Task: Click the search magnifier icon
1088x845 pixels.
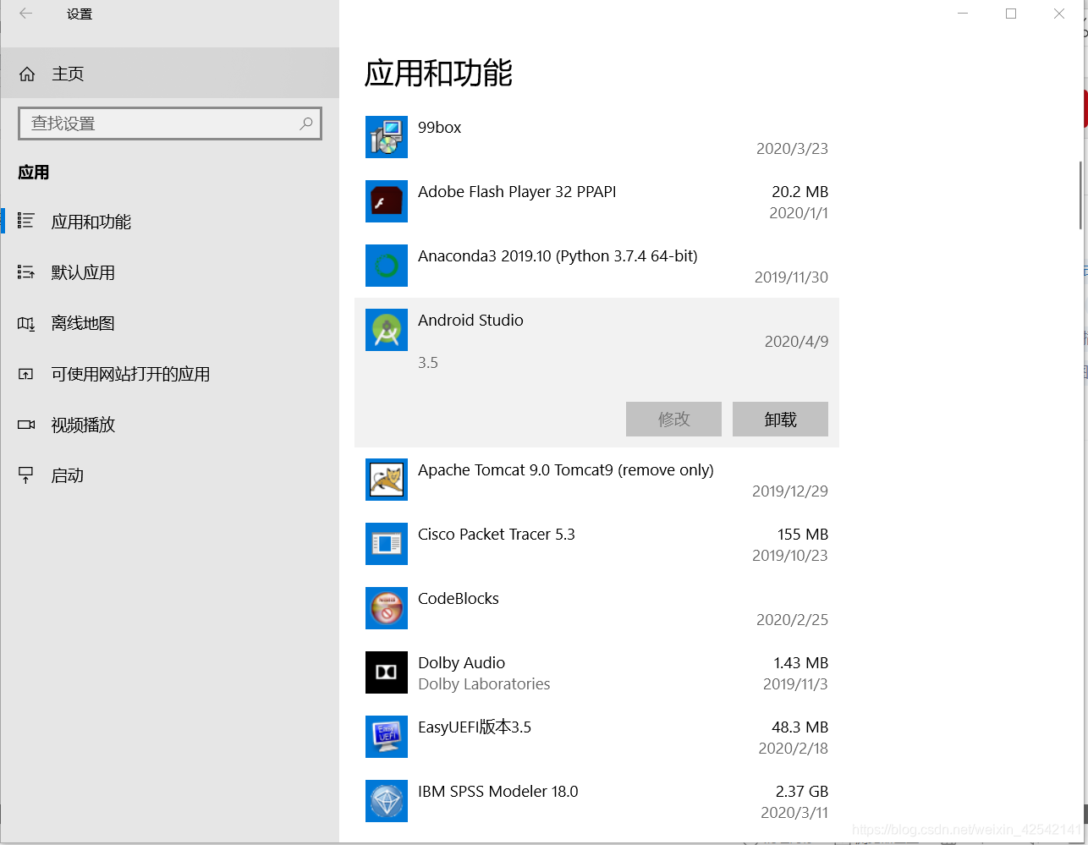Action: pos(305,123)
